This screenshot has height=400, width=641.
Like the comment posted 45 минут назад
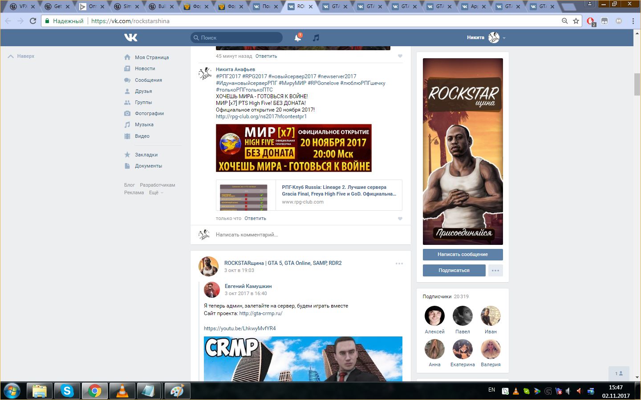[x=400, y=56]
